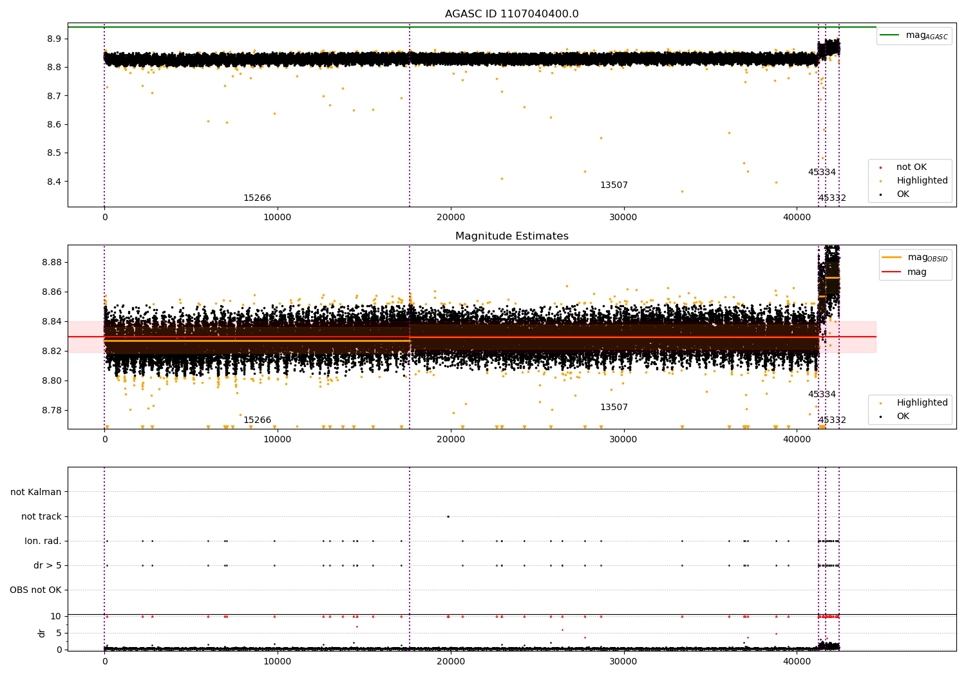Click '15266' in the Magnitude Estimates plot

click(257, 420)
